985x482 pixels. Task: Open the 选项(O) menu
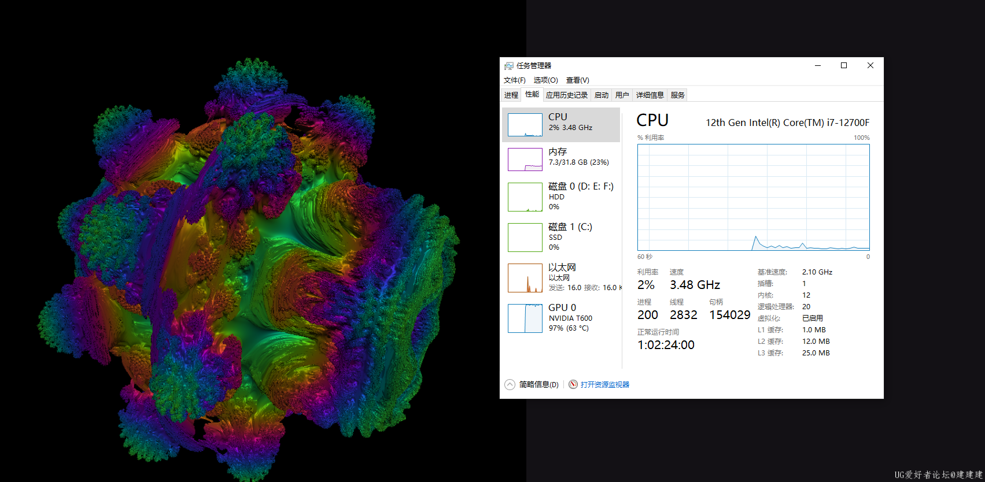[x=545, y=80]
